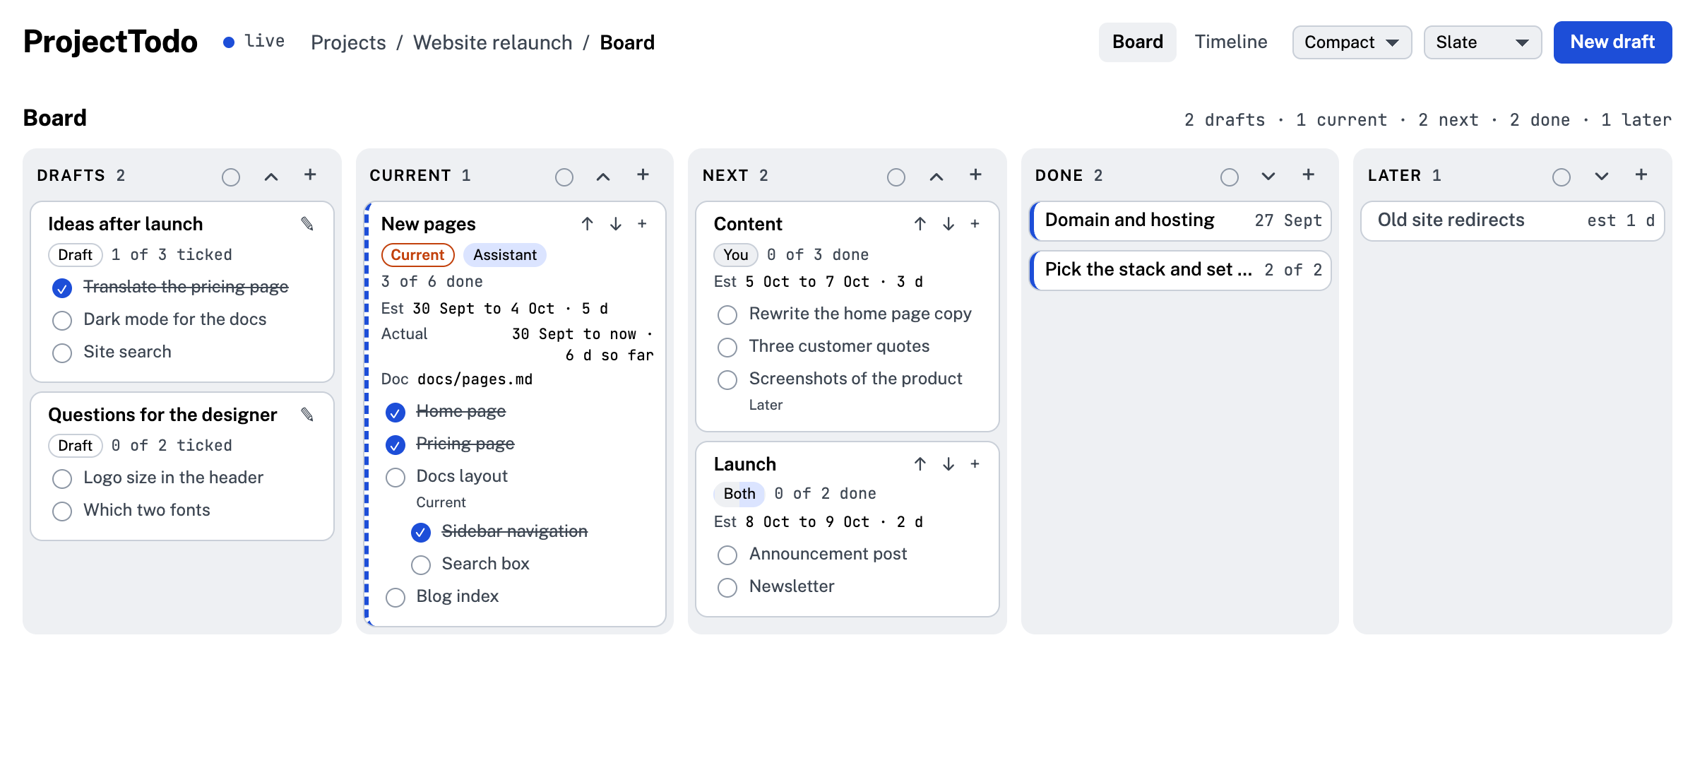Open Pick the stack and set card
The width and height of the screenshot is (1695, 763).
point(1180,270)
